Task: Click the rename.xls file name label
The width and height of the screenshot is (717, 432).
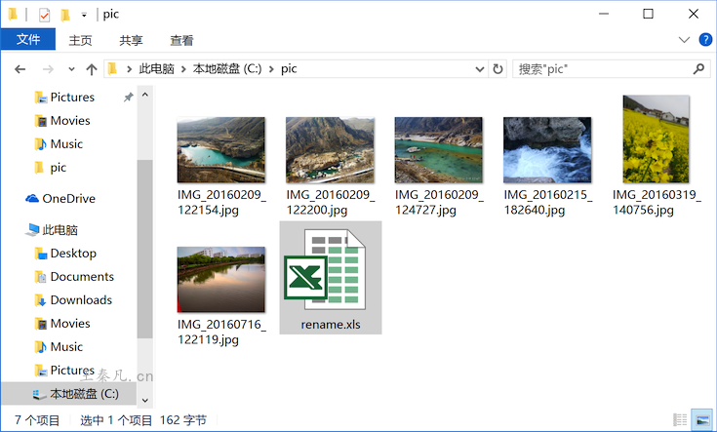Action: (x=331, y=324)
